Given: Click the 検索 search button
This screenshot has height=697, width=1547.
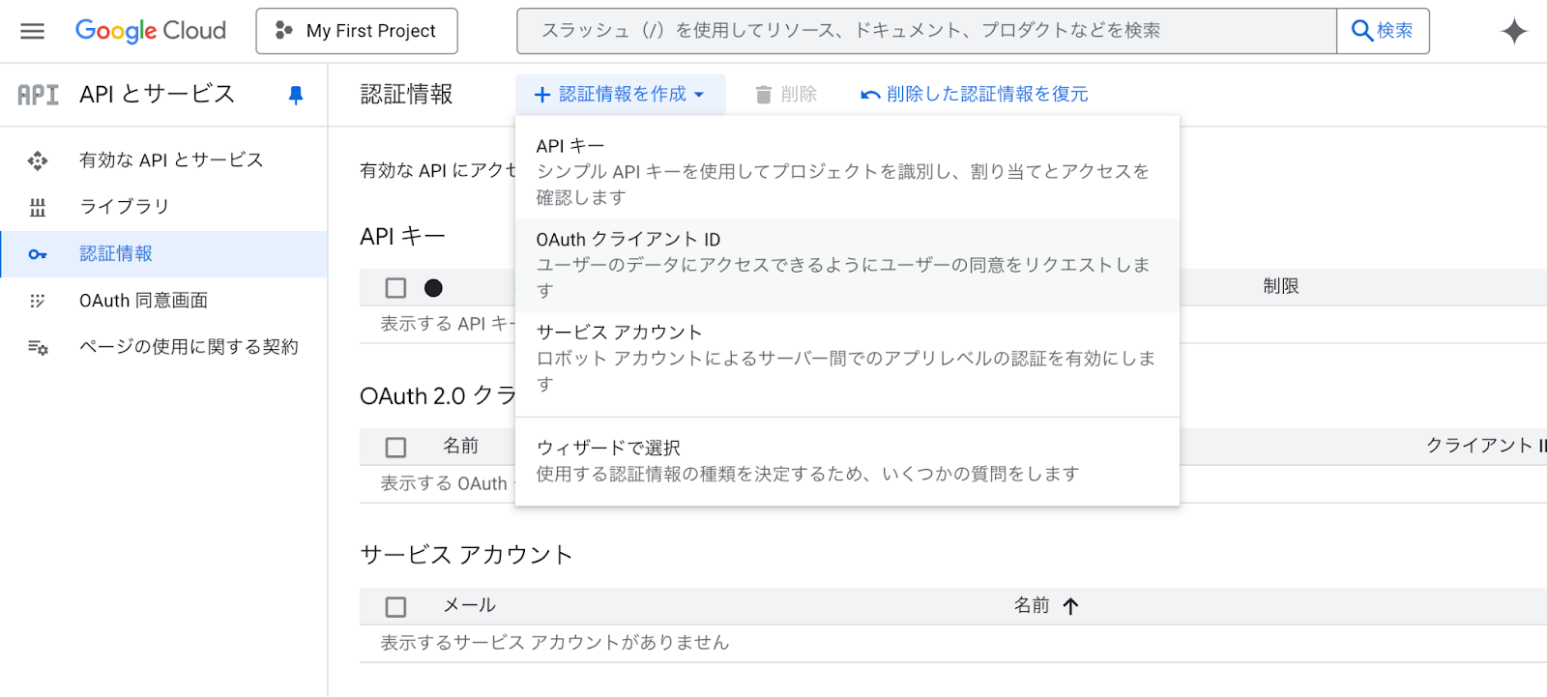Looking at the screenshot, I should (1383, 31).
